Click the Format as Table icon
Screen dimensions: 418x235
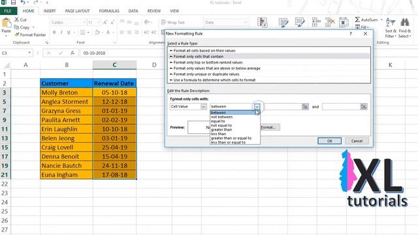(x=283, y=22)
